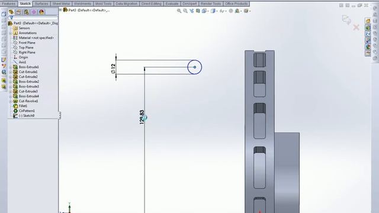Open the ConfigurationManager tab
Image resolution: width=379 pixels, height=213 pixels.
[26, 12]
